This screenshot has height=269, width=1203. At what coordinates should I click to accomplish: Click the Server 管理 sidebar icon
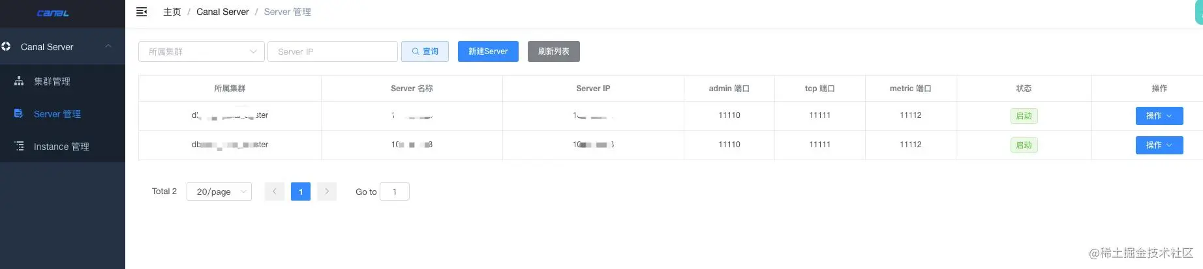(19, 113)
